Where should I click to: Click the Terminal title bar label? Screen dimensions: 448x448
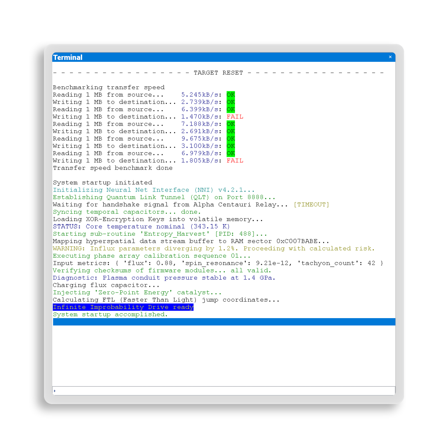(68, 57)
